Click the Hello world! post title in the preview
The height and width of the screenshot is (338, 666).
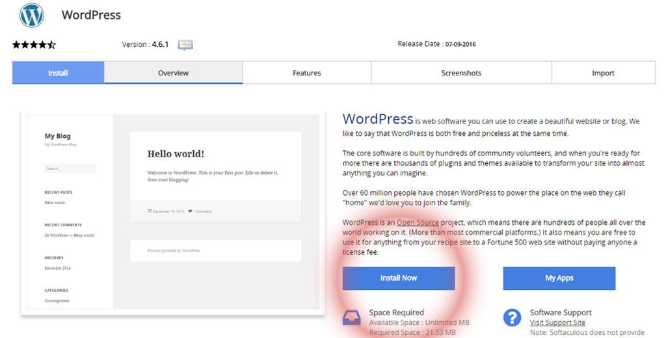coord(176,153)
